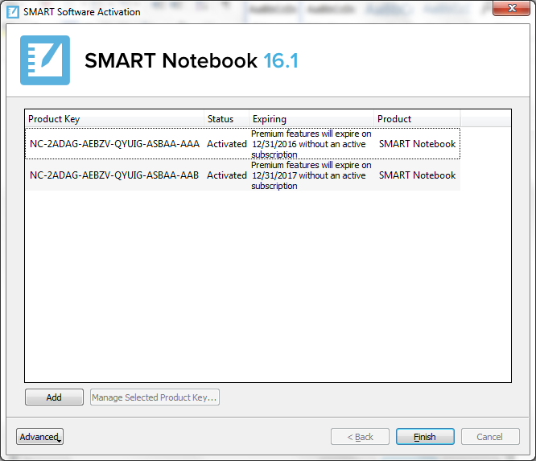Click the SMART Notebook logo icon
The width and height of the screenshot is (536, 461).
pos(45,60)
